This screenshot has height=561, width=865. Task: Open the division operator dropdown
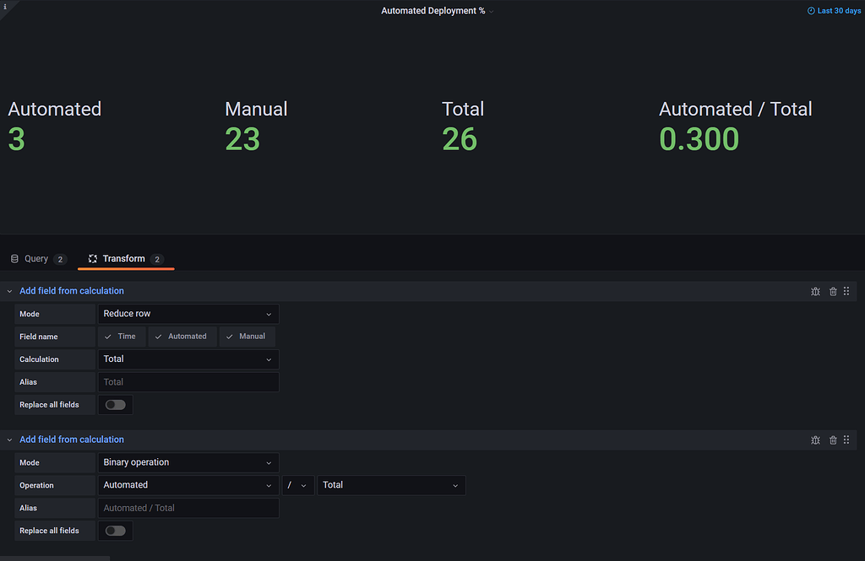[298, 484]
